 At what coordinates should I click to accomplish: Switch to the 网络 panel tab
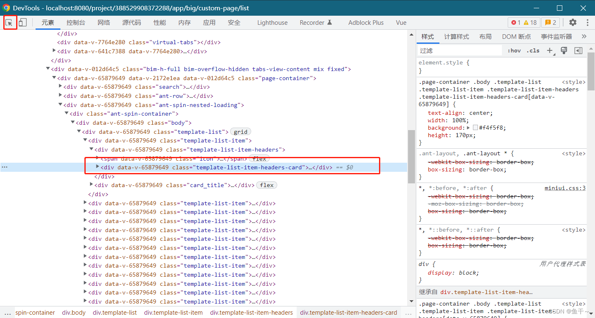(103, 22)
